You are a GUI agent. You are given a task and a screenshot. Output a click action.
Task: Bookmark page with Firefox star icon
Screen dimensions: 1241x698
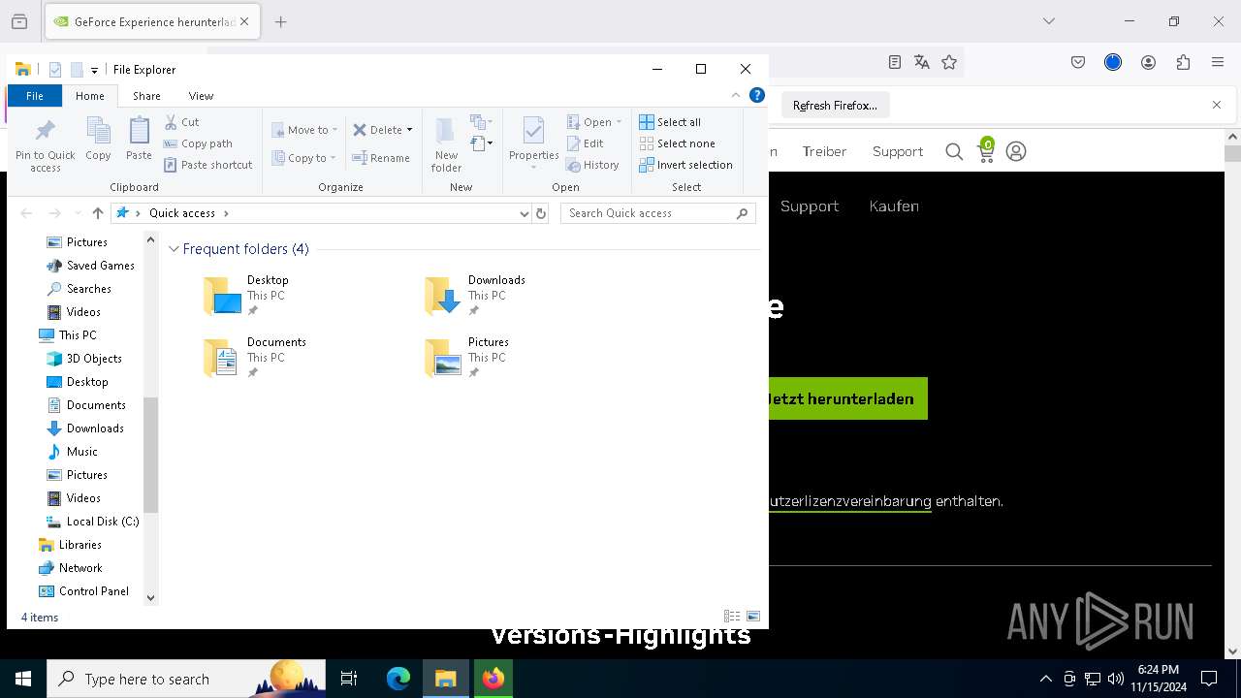click(x=949, y=62)
